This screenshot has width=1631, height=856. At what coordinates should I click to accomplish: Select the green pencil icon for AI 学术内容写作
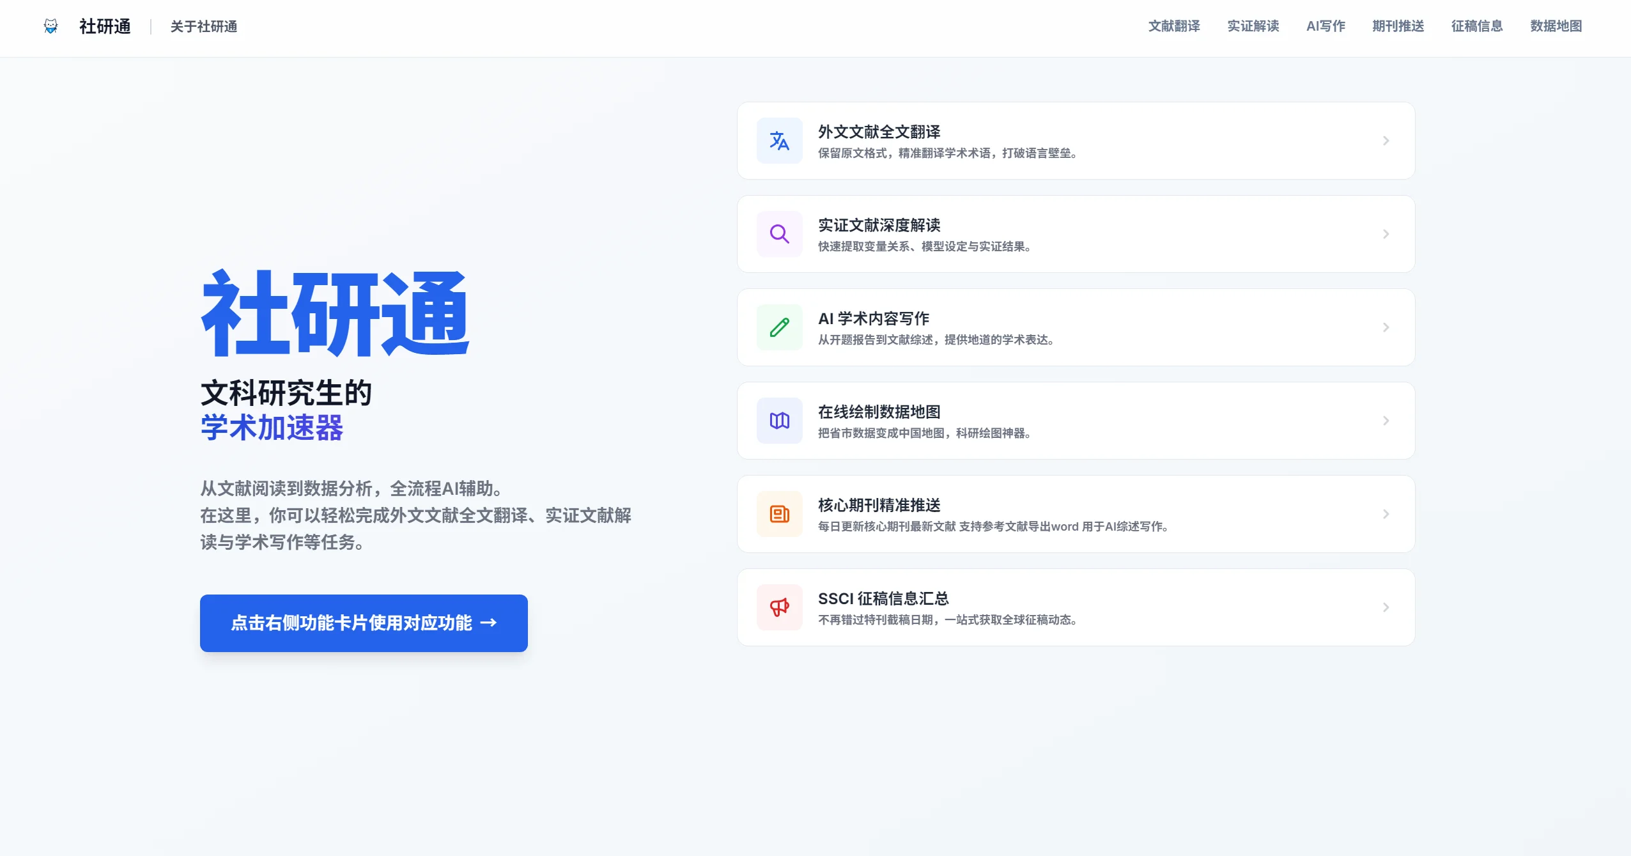coord(778,327)
